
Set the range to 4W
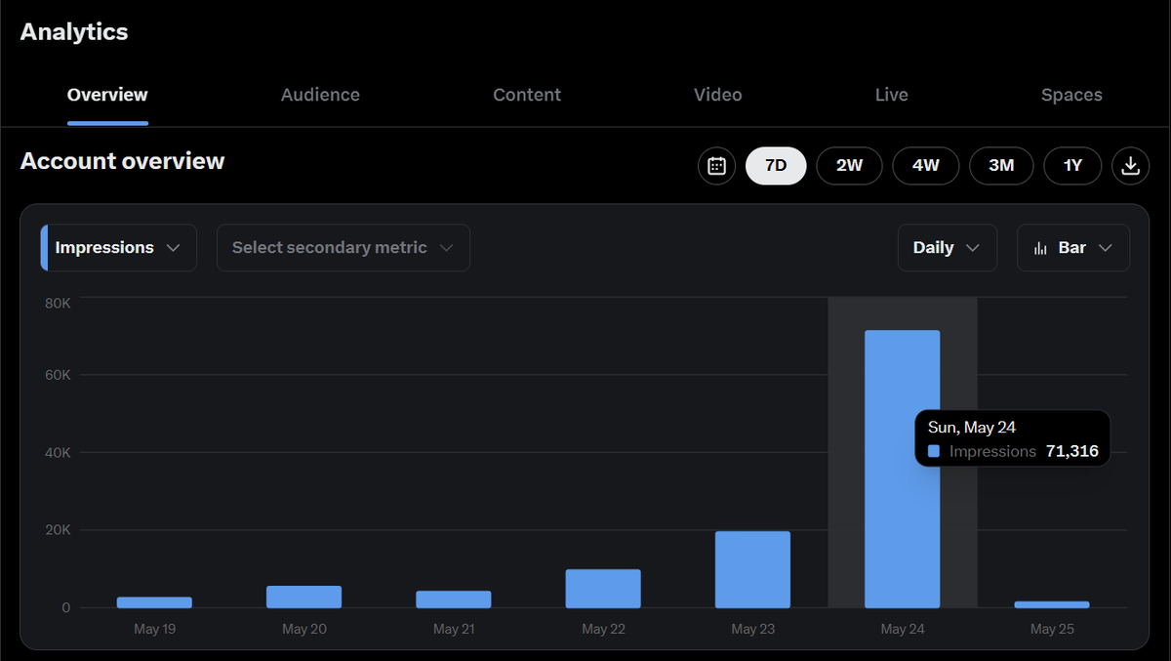click(926, 165)
